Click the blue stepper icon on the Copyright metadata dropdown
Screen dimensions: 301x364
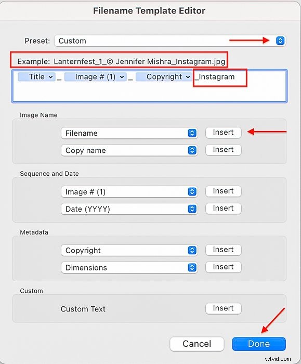pos(192,250)
